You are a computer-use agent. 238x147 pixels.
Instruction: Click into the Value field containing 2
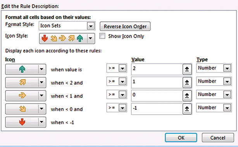(x=157, y=69)
